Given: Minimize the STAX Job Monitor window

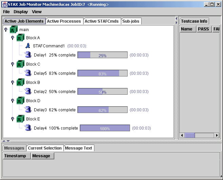Looking at the screenshot, I should (x=206, y=4).
